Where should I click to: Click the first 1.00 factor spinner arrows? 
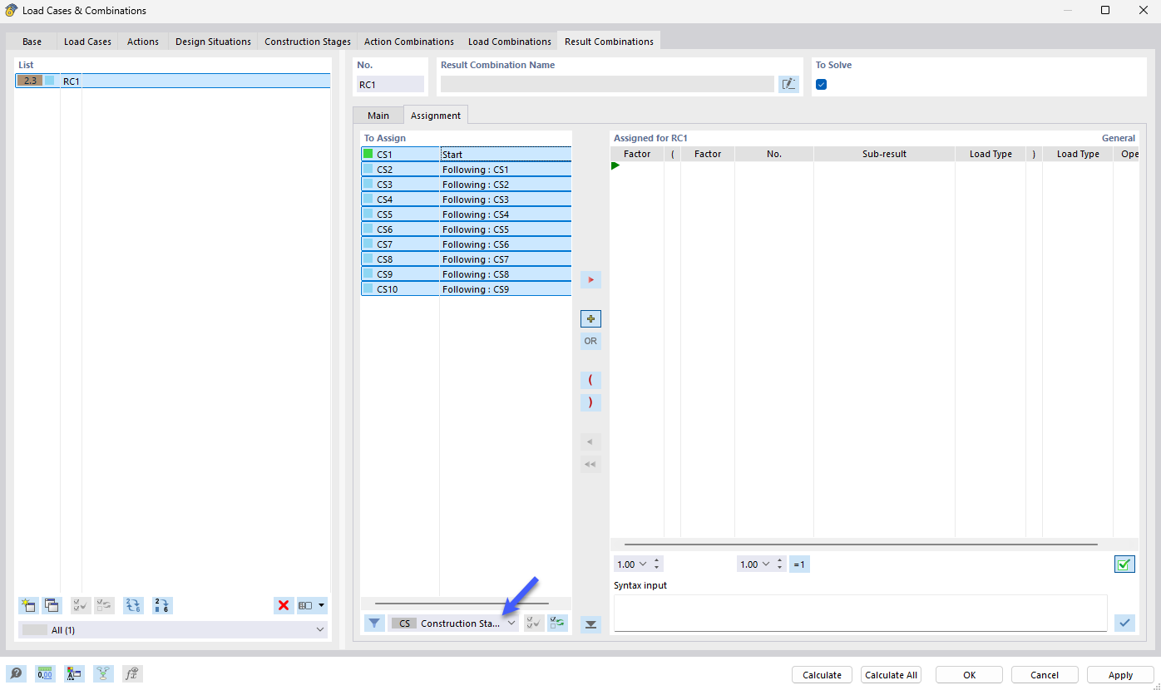pos(657,564)
